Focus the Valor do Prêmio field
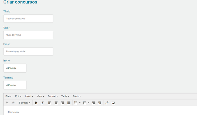This screenshot has width=197, height=115. point(28,35)
